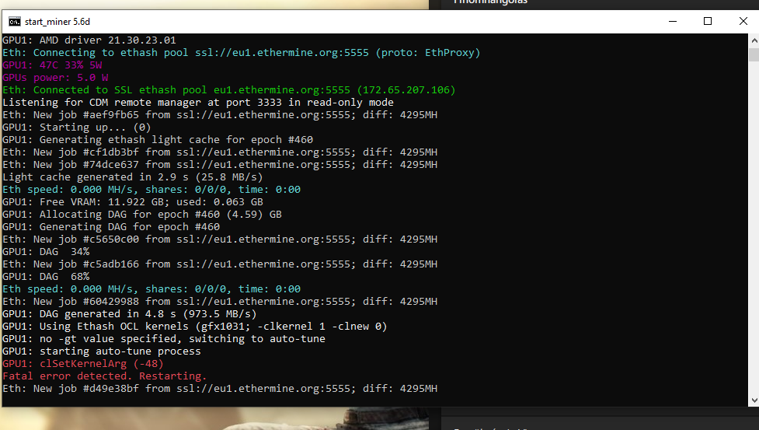Screen dimensions: 759x430
Task: Click the console icon in start_miner title bar
Action: pyautogui.click(x=15, y=22)
